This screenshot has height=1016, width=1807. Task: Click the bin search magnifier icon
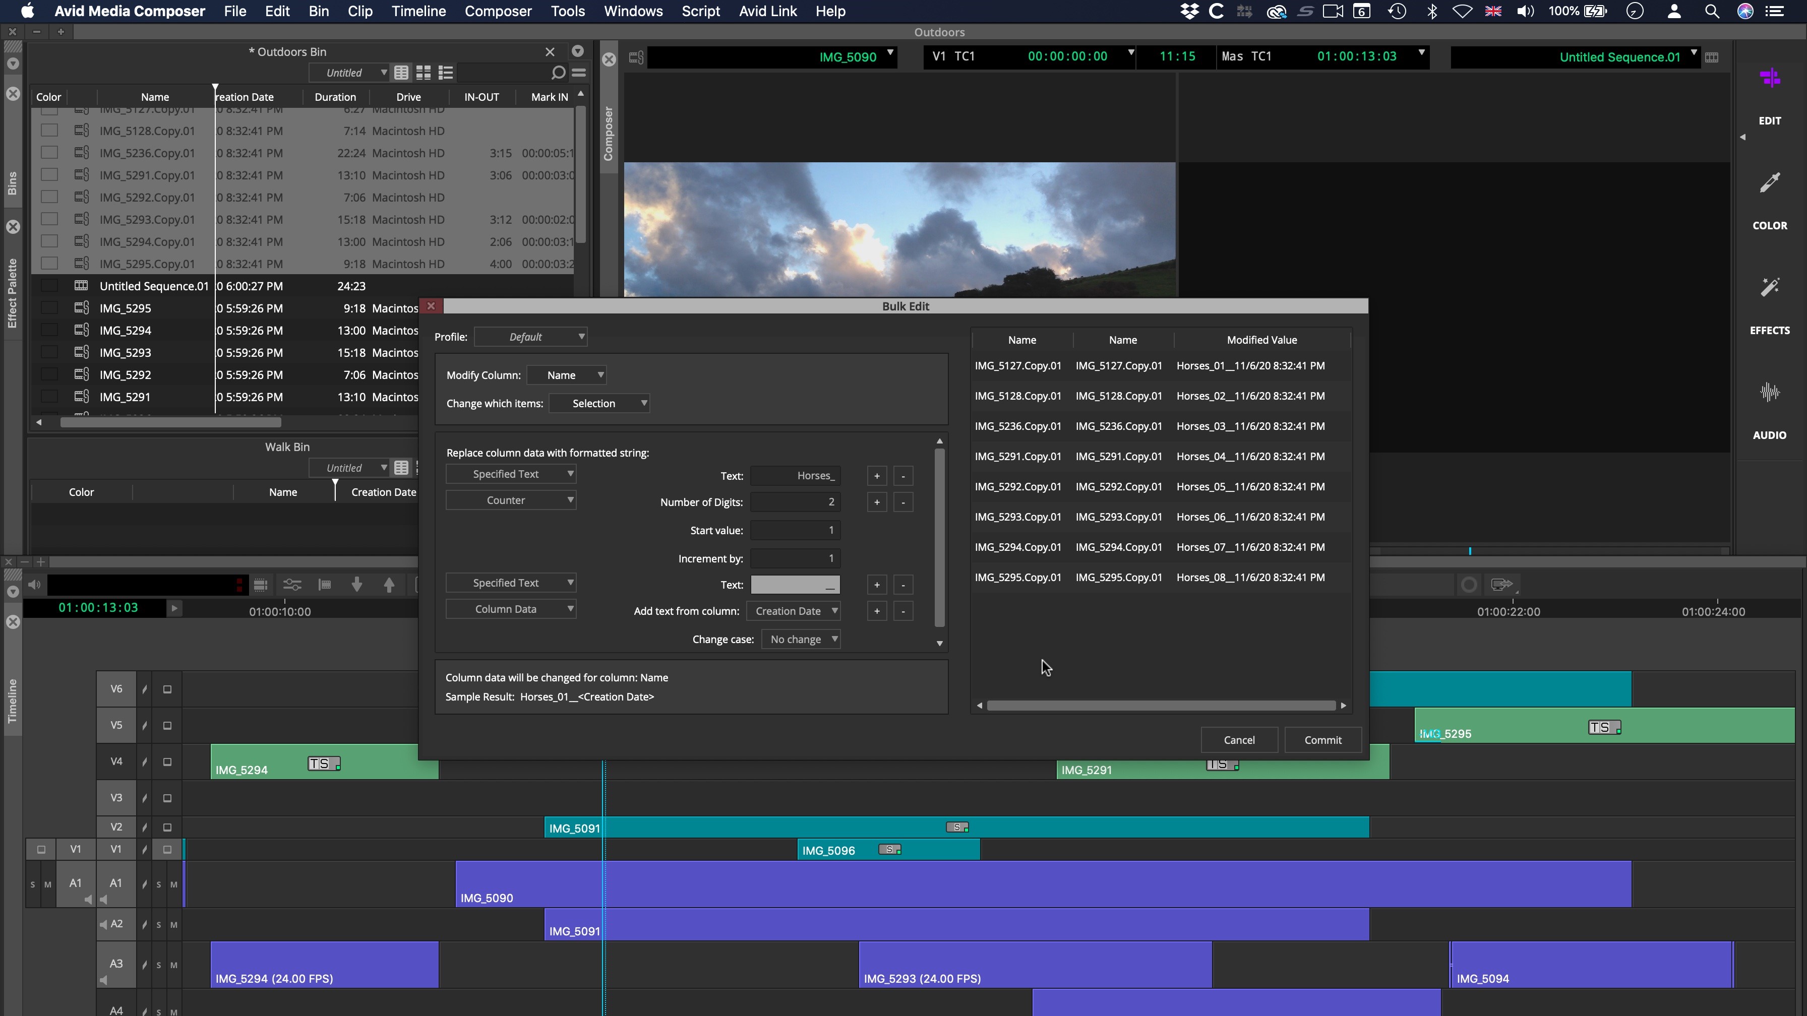[558, 72]
